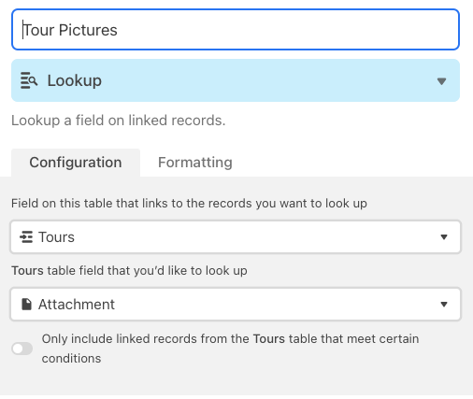Expand the Attachment lookup field dropdown arrow
This screenshot has height=399, width=473.
tap(444, 305)
